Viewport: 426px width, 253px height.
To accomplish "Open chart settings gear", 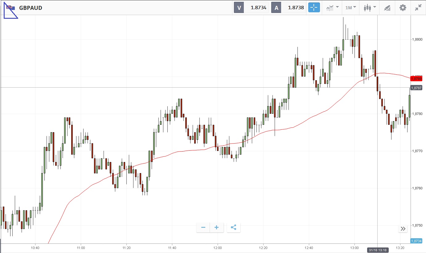I will pyautogui.click(x=403, y=8).
